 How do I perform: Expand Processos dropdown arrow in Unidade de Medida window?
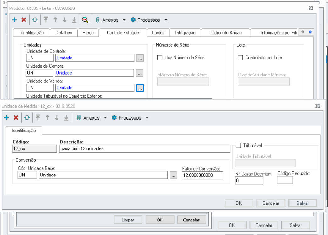147,118
